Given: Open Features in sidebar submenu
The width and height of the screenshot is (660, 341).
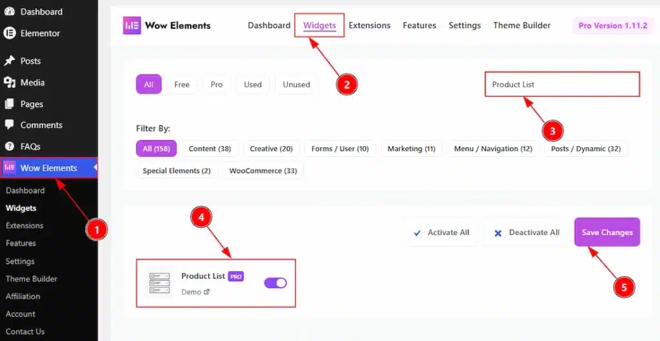Looking at the screenshot, I should tap(21, 243).
